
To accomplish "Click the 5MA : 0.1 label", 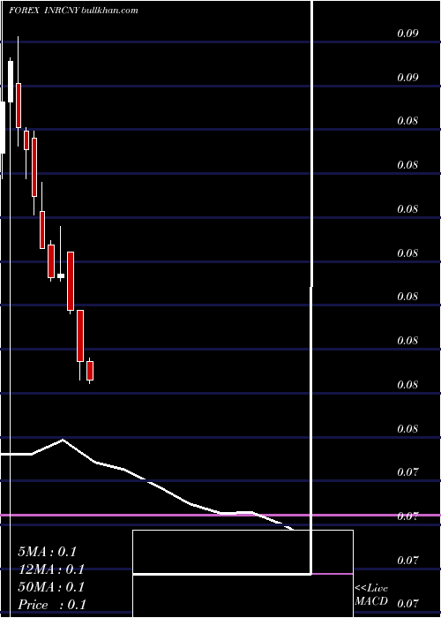I will click(x=47, y=552).
